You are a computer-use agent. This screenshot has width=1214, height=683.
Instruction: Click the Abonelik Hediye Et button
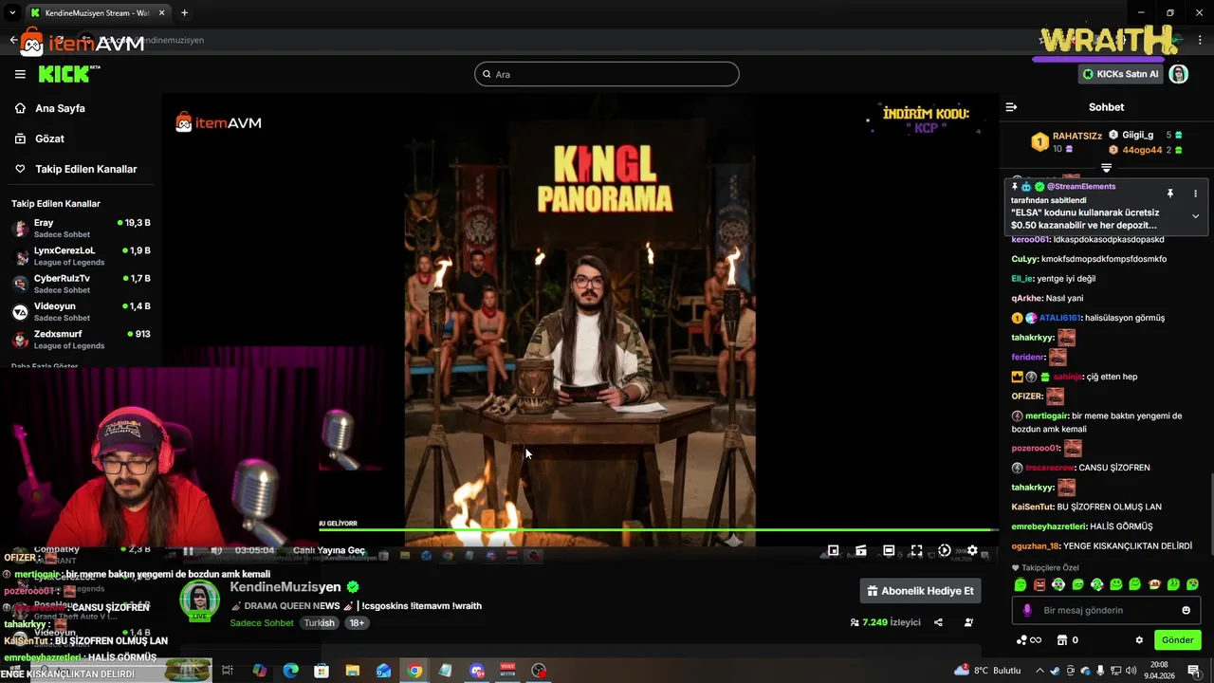pos(920,591)
